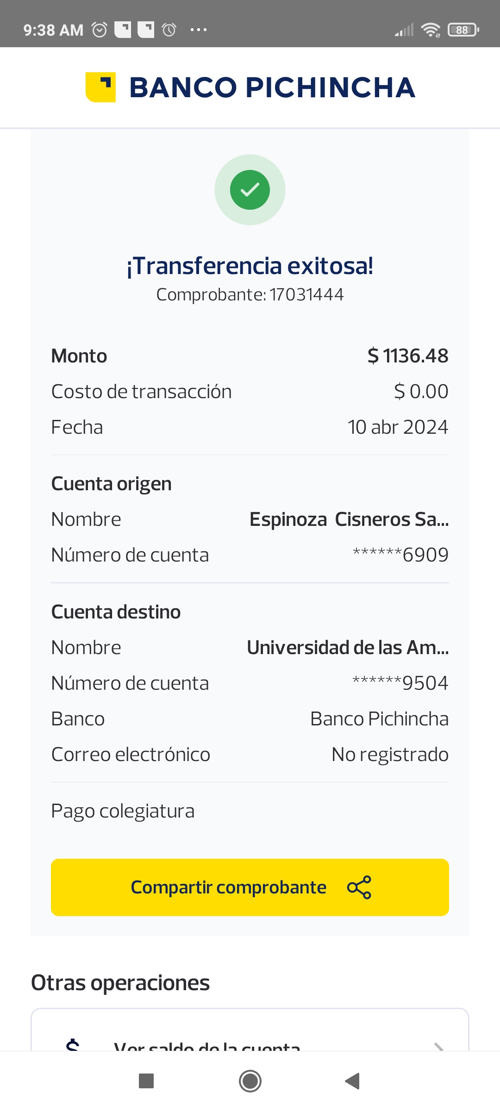Tap the cellular signal strength icon
This screenshot has width=500, height=1111.
[x=404, y=31]
